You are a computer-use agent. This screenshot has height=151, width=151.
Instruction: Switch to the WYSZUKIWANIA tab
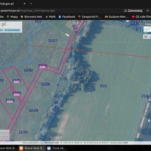click(x=12, y=30)
